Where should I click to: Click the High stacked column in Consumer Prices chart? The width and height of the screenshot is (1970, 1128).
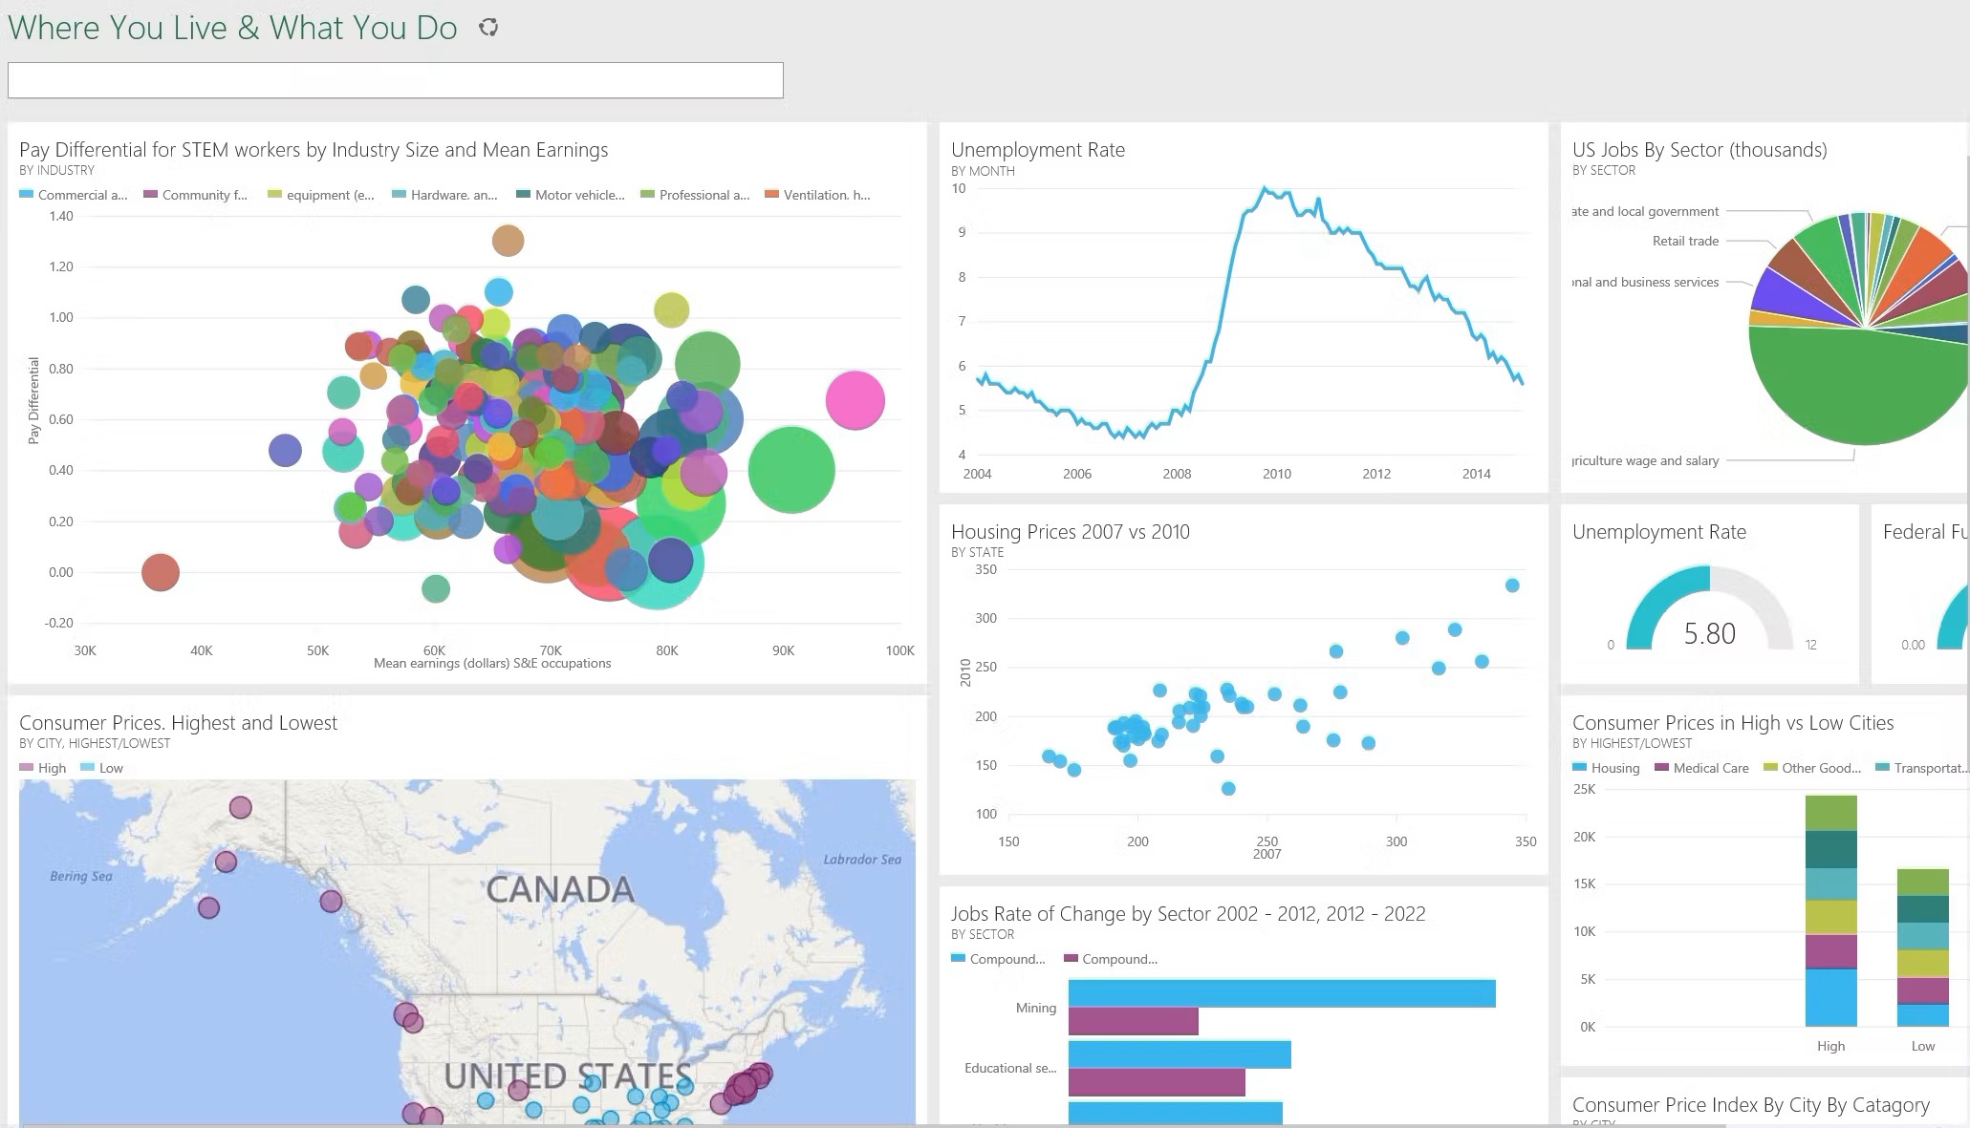point(1830,910)
